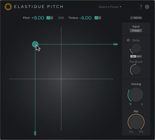Click the bass clef icon under Voicing
This screenshot has height=140, width=155.
coord(130,104)
